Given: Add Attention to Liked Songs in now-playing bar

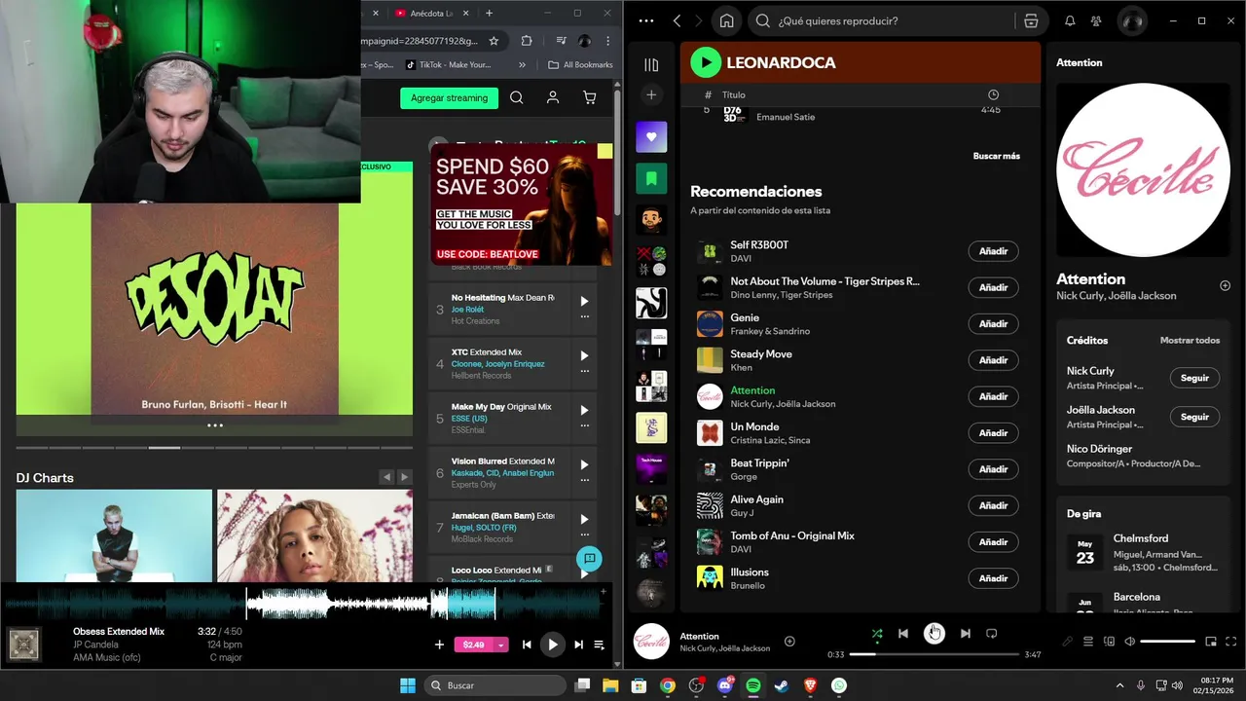Looking at the screenshot, I should [789, 641].
